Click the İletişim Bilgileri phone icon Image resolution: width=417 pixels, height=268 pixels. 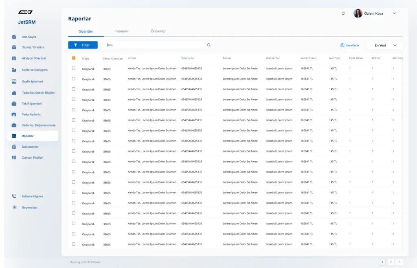point(14,196)
